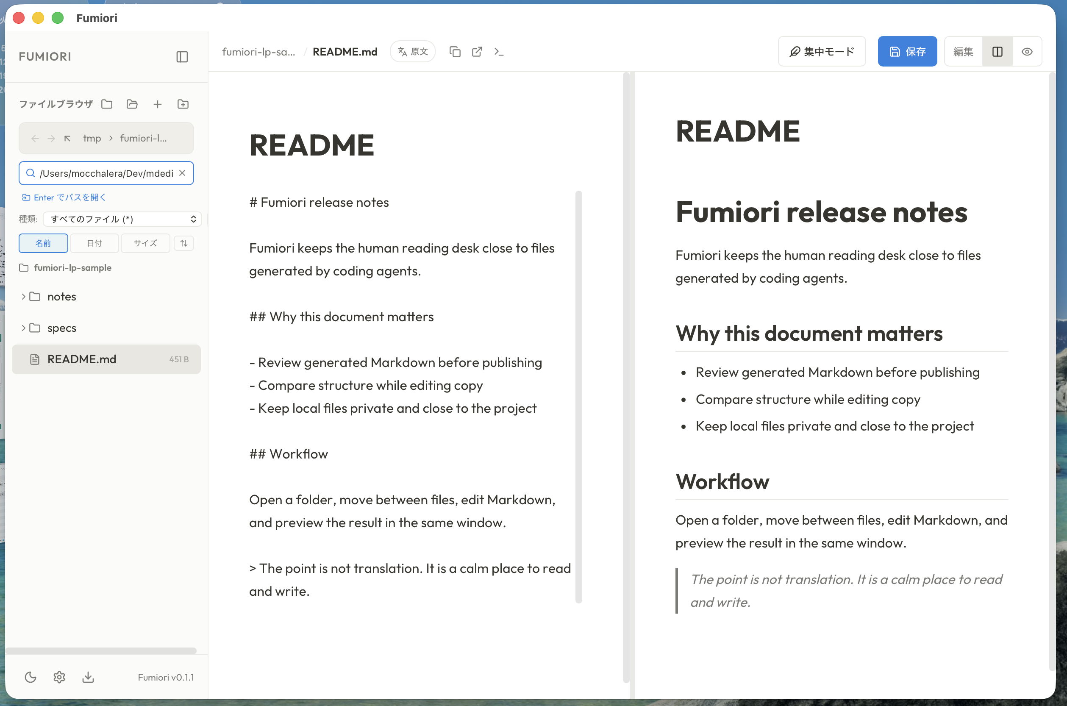Jump to the root with the up-left arrow icon
The height and width of the screenshot is (706, 1067).
click(x=67, y=138)
